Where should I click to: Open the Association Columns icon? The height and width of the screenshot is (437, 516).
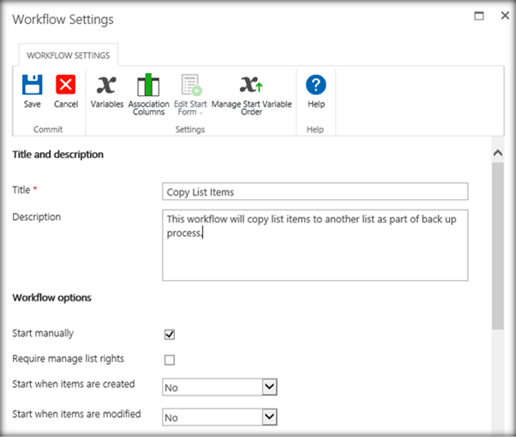[x=148, y=85]
